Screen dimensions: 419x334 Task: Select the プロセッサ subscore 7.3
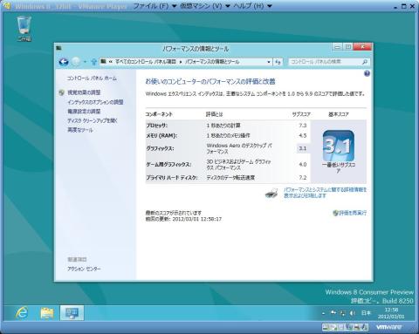303,126
